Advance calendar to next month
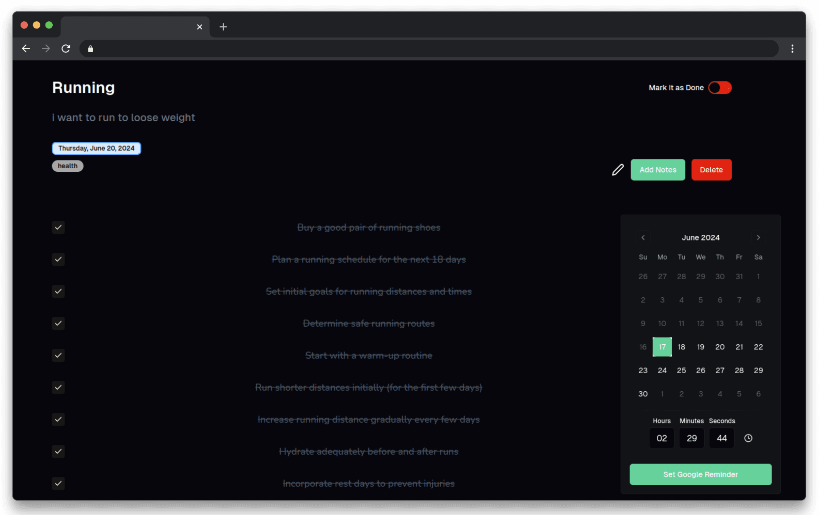819x515 pixels. pyautogui.click(x=758, y=237)
